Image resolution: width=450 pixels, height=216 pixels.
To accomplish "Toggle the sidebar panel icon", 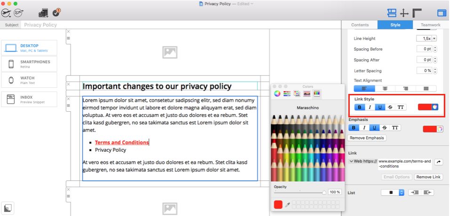I will [x=442, y=13].
